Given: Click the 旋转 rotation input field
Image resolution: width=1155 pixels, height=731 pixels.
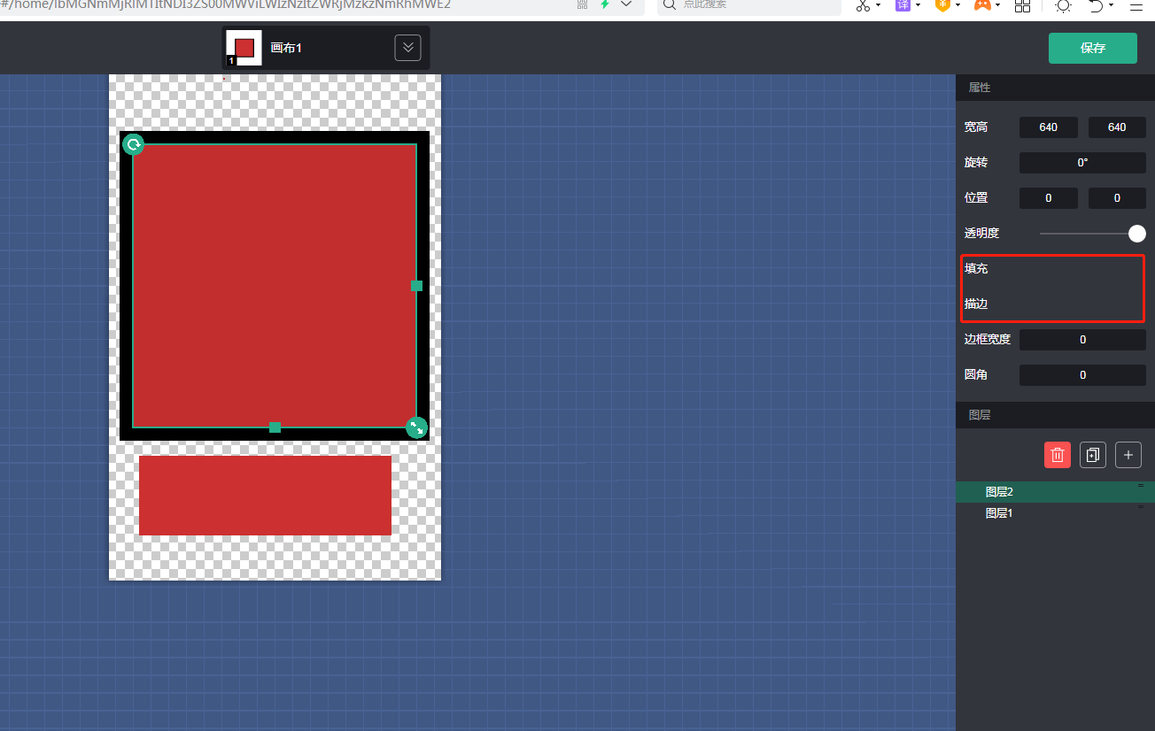Looking at the screenshot, I should [1082, 163].
